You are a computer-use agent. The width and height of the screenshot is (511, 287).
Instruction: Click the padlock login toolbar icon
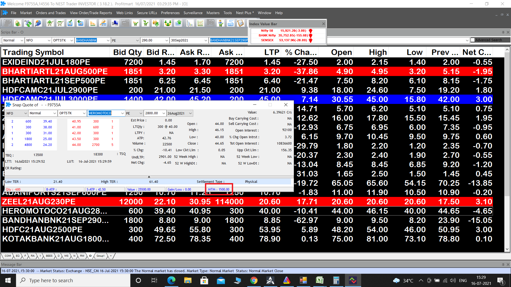pos(18,23)
